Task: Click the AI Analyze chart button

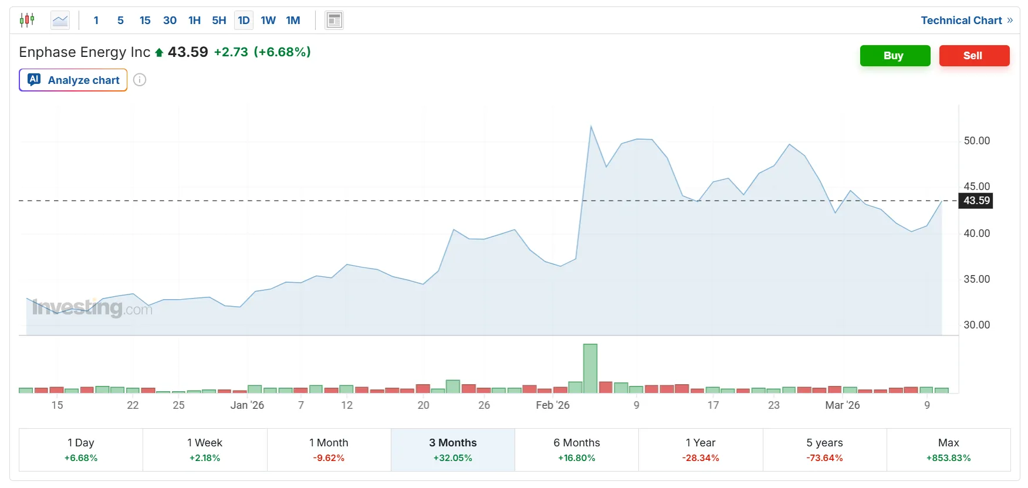Action: click(73, 80)
